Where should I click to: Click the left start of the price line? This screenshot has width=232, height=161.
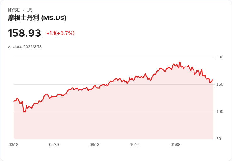[14, 102]
